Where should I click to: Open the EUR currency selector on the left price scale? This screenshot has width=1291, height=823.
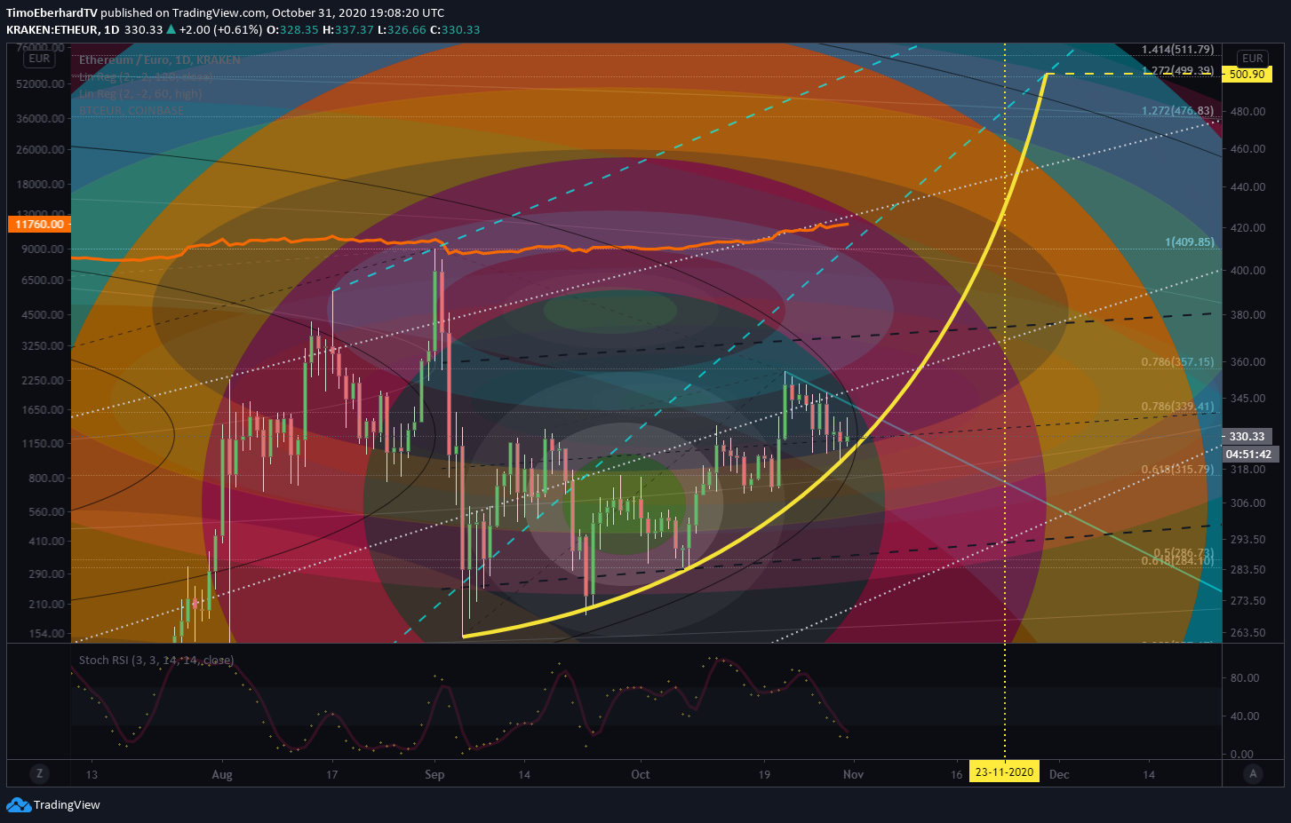click(x=39, y=59)
